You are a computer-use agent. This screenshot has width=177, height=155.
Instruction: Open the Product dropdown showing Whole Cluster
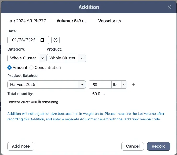(x=66, y=58)
